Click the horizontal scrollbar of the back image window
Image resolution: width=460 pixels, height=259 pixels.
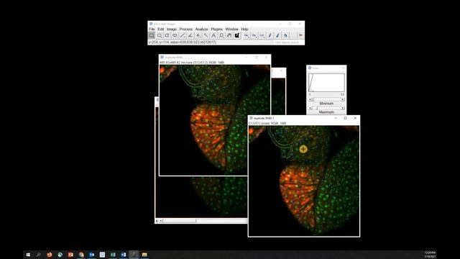pyautogui.click(x=203, y=221)
